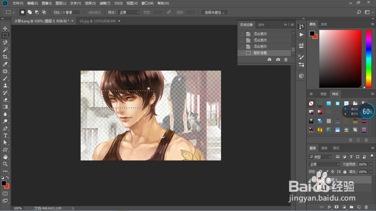Screen dimensions: 376x211
Task: Select the Zoom tool
Action: pyautogui.click(x=5, y=164)
